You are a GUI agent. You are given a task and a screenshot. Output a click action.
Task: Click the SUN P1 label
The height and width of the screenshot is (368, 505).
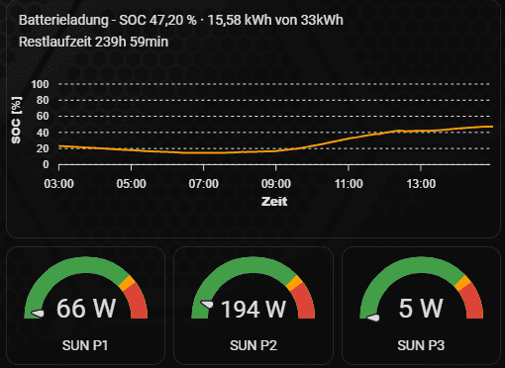pyautogui.click(x=85, y=345)
